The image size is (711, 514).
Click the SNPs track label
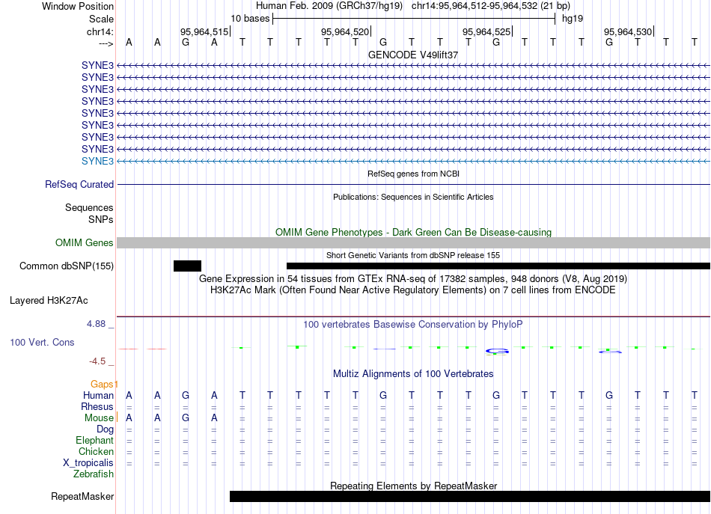[x=101, y=219]
